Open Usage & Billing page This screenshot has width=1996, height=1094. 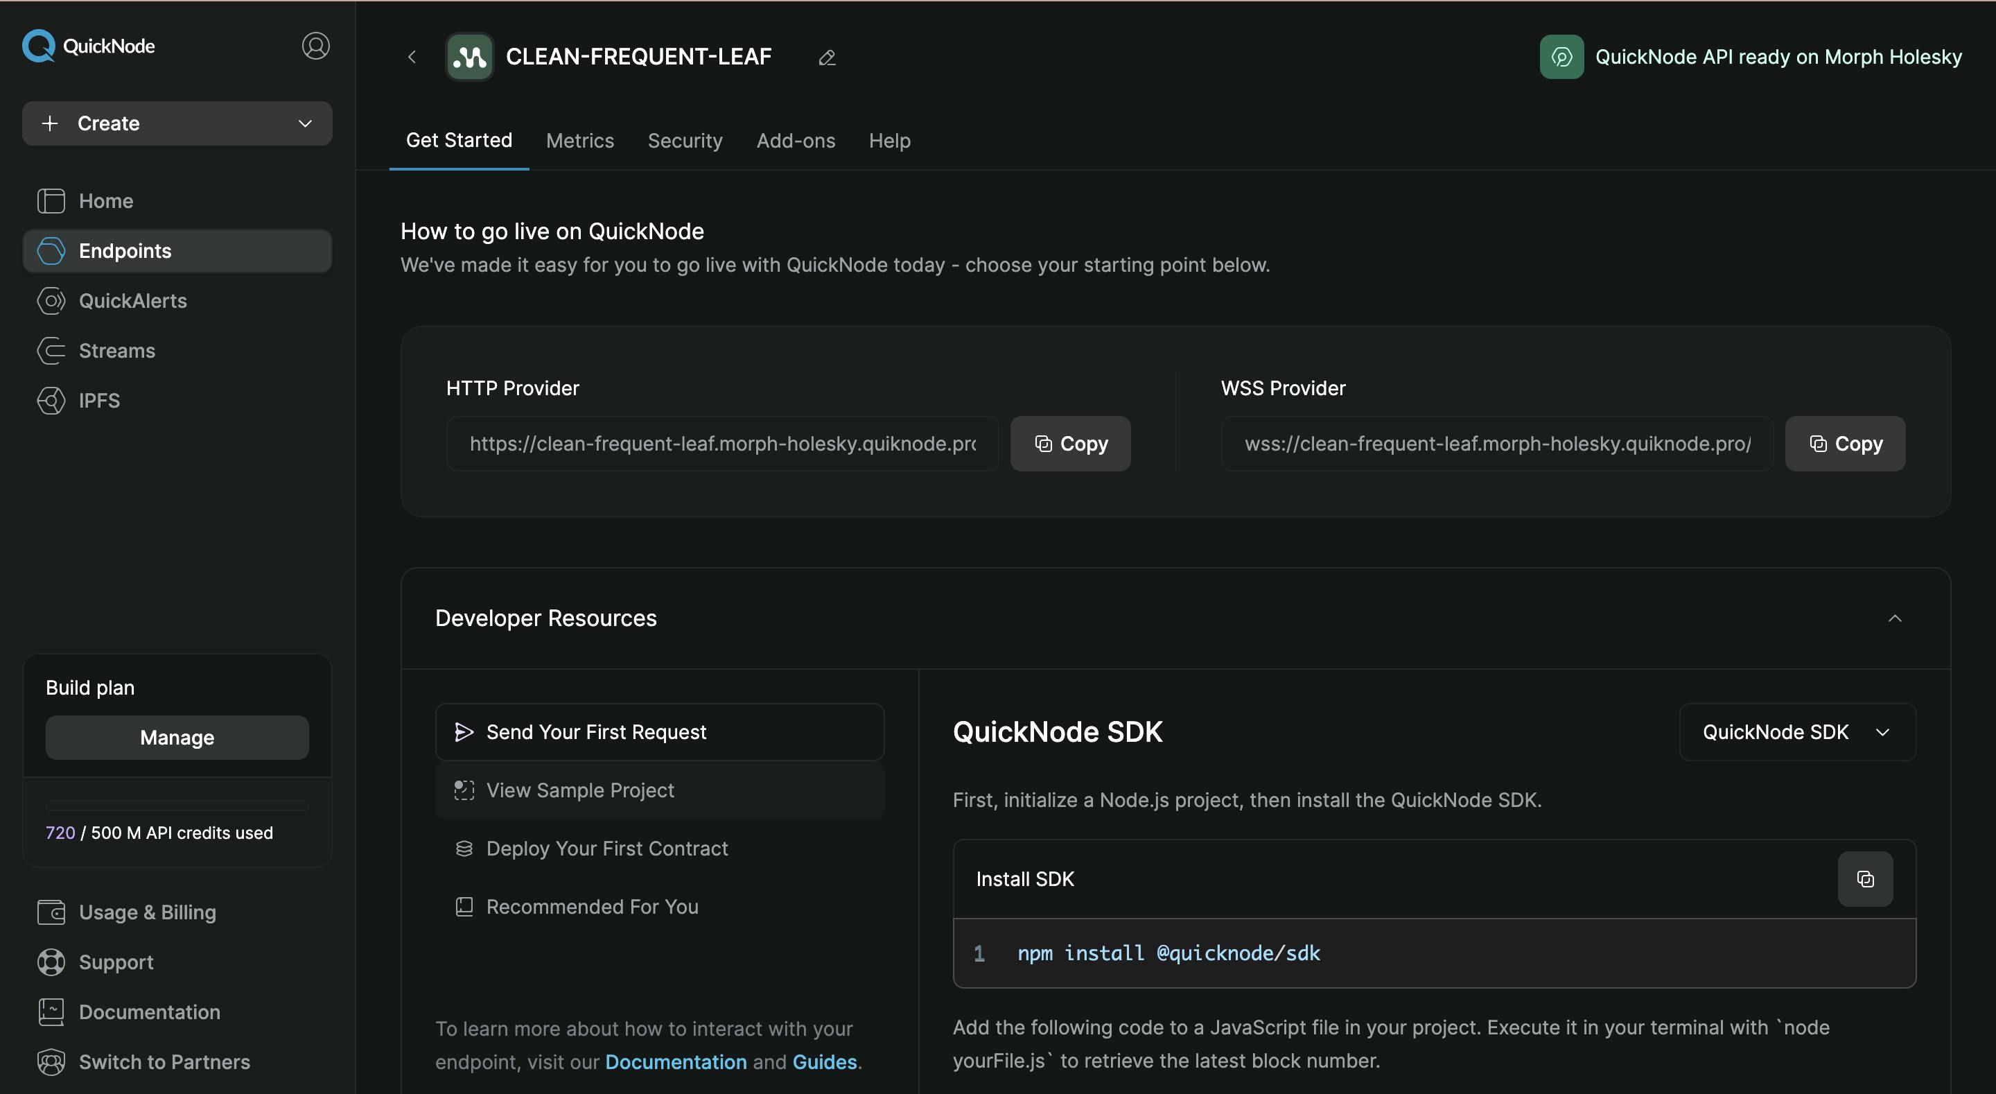click(177, 912)
